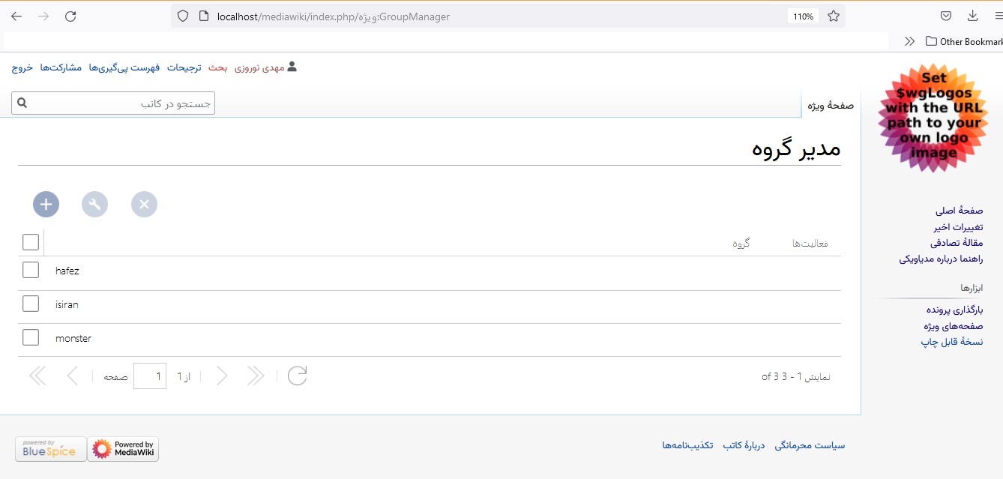Open the Powered by BlueSpice badge
The image size is (1003, 479).
[x=50, y=449]
